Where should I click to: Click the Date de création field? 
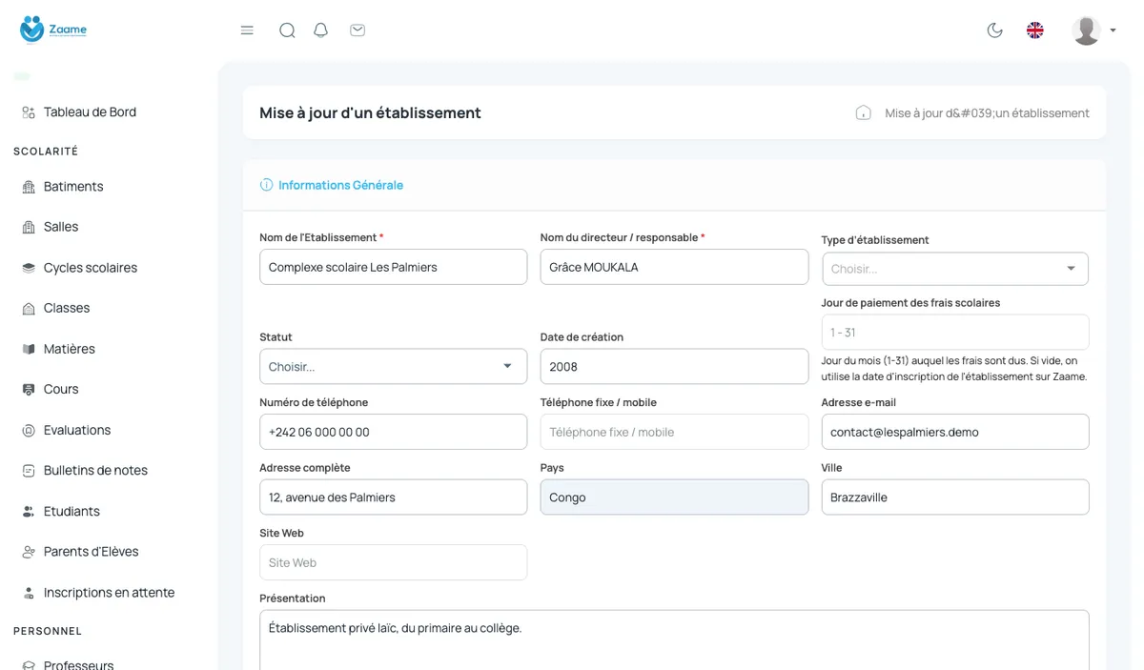674,367
